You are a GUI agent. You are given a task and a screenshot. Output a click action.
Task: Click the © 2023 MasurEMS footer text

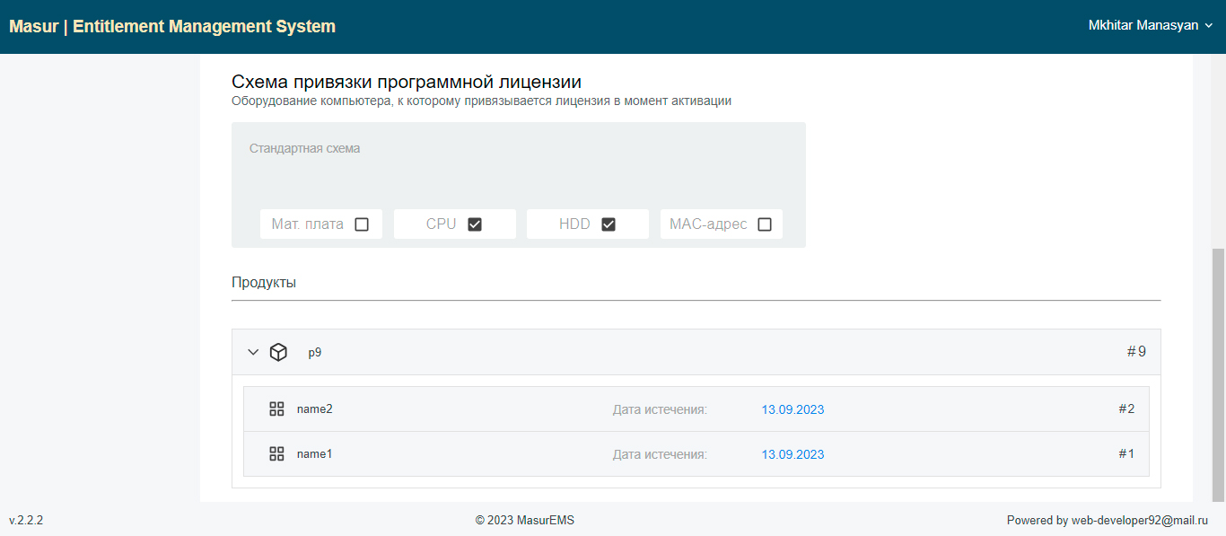pyautogui.click(x=525, y=520)
